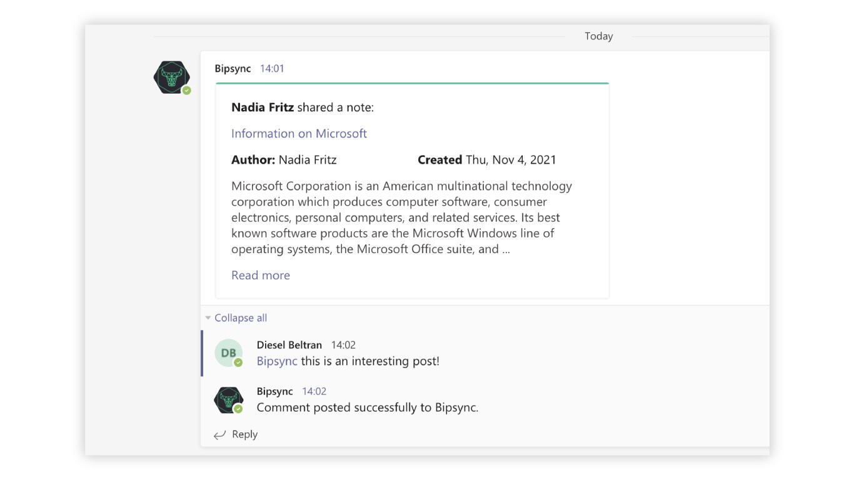
Task: Click the Bipsync sender name on the main post
Action: coord(233,69)
